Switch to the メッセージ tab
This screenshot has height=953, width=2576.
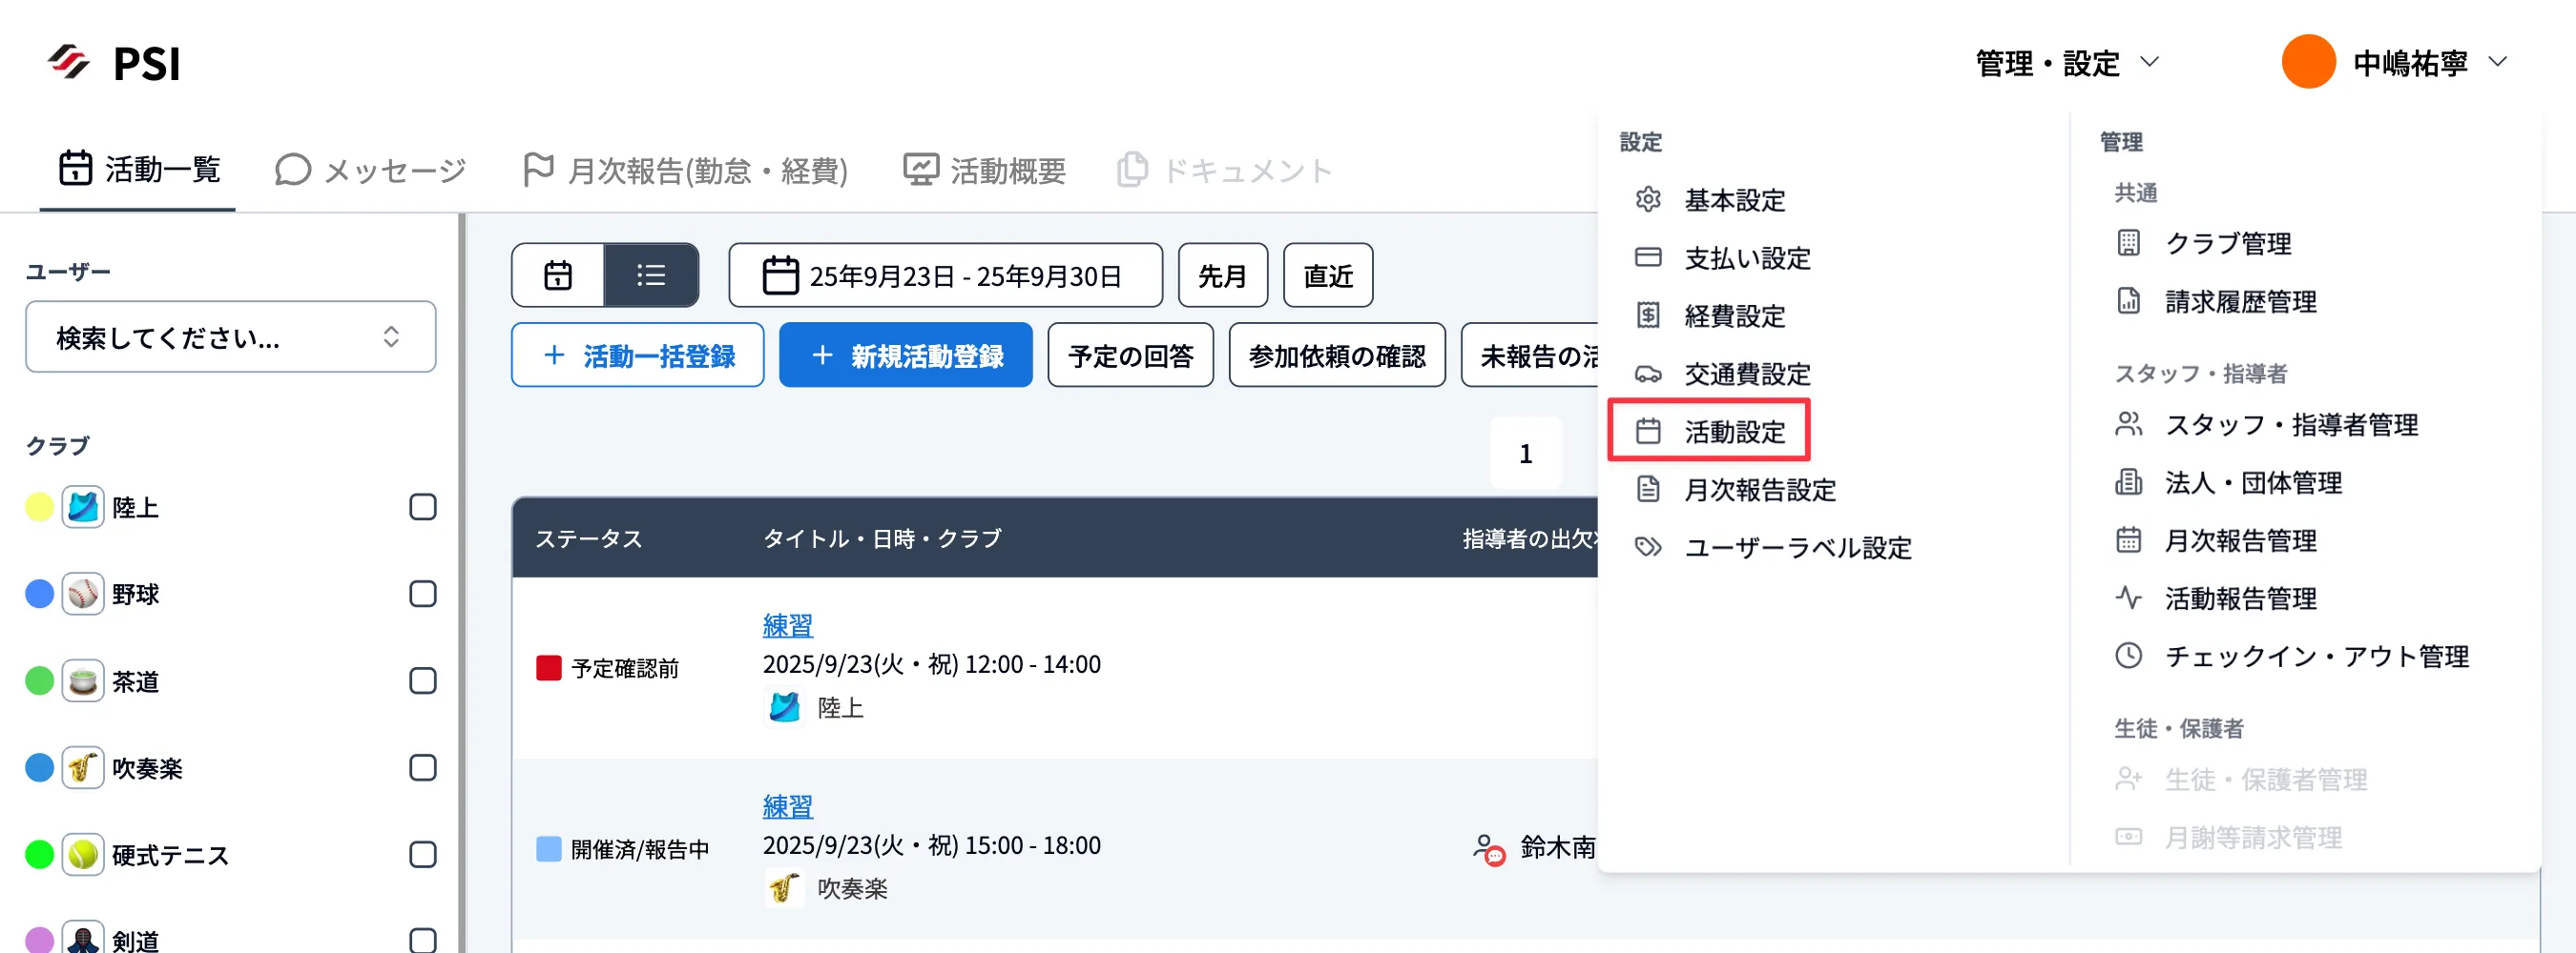368,169
